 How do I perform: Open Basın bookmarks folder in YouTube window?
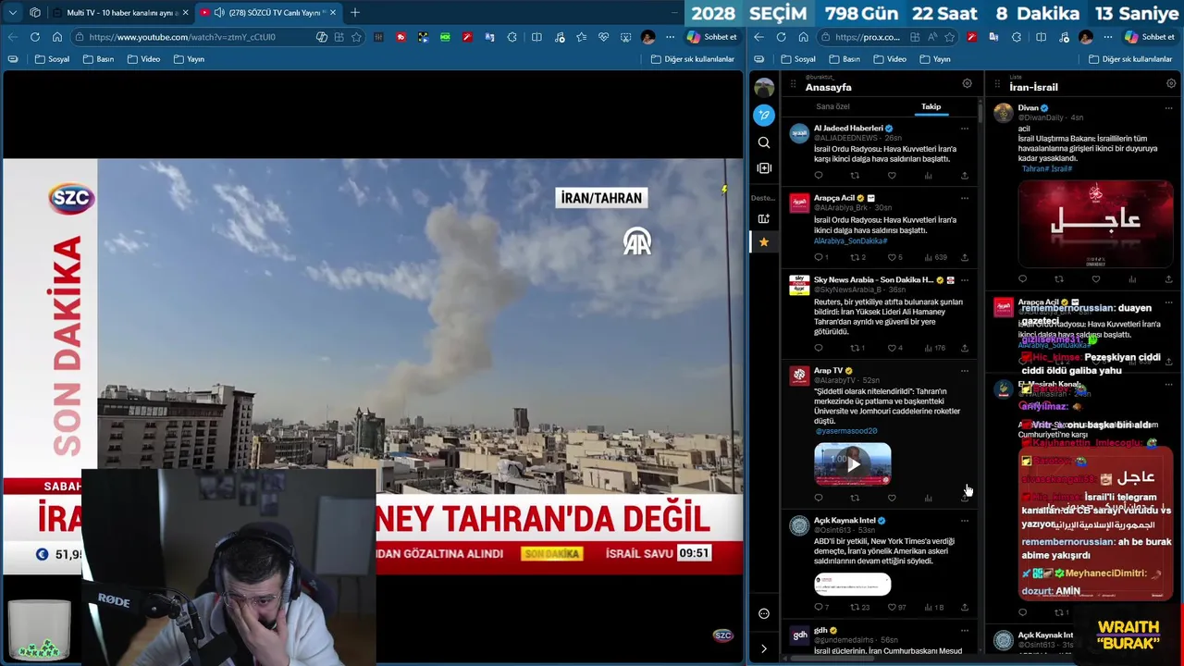pyautogui.click(x=98, y=59)
